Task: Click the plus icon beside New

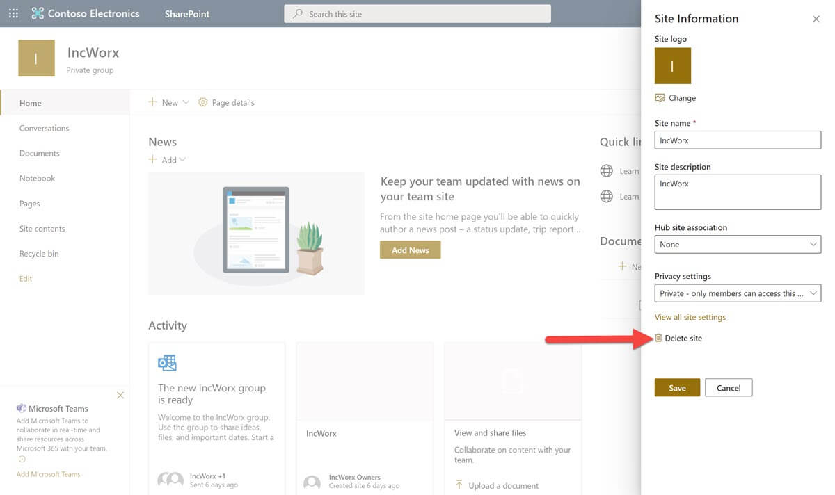Action: coord(152,102)
